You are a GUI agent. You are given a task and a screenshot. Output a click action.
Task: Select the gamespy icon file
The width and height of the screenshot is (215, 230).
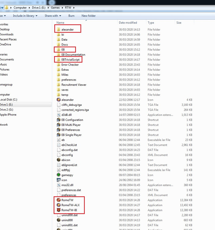coord(59,175)
